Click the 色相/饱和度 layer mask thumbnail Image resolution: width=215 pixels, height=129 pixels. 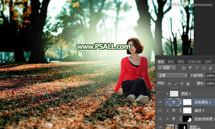point(187,119)
